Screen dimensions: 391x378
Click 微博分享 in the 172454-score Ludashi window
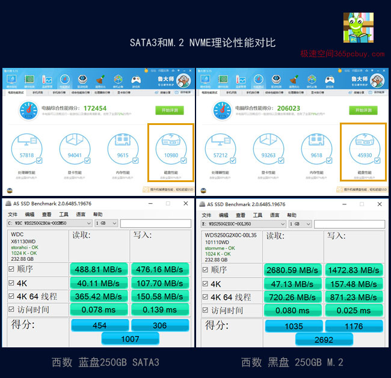tap(163, 93)
